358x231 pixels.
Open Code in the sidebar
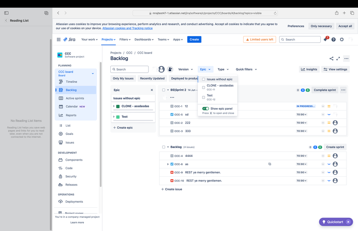pos(69,168)
